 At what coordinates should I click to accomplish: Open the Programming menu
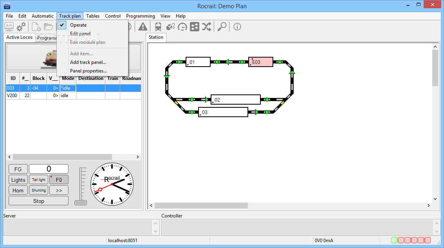(141, 16)
